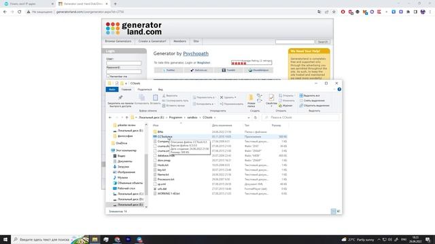Click the Tumblr share button

tap(228, 70)
